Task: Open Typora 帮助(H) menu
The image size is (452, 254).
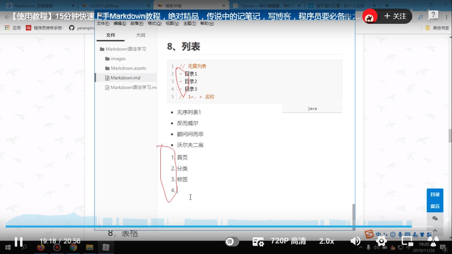Action: pos(207,23)
